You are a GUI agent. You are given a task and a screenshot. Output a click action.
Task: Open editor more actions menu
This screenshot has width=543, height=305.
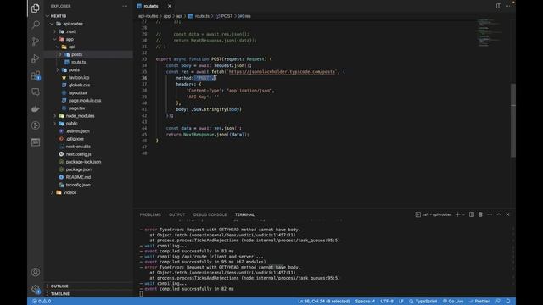coord(507,6)
